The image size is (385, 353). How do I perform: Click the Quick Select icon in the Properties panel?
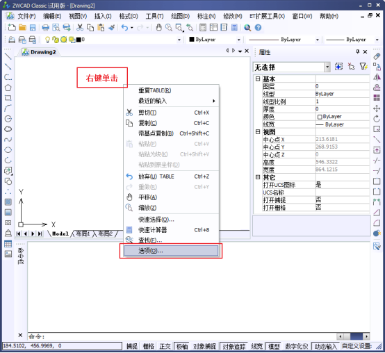(363, 66)
